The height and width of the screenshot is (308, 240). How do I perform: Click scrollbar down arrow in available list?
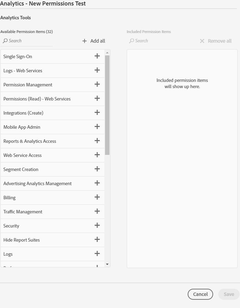tap(107, 264)
